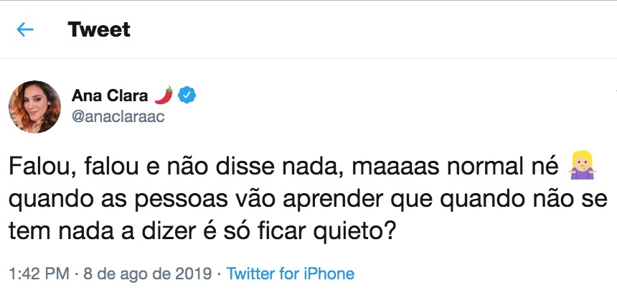Click the blue verified badge
Image resolution: width=617 pixels, height=298 pixels.
point(187,96)
